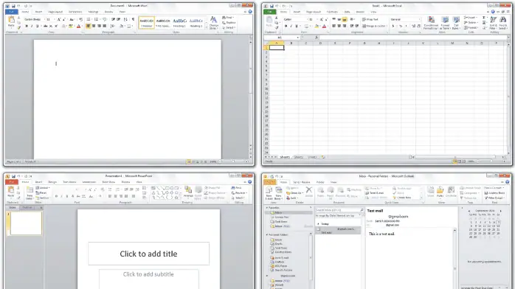Screen dimensions: 515x289
Task: Click the Word Help question mark icon
Action: pyautogui.click(x=250, y=12)
